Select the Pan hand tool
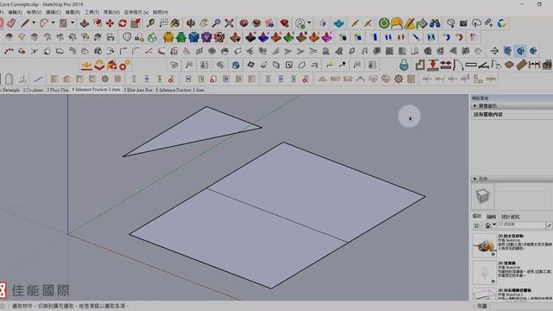This screenshot has height=311, width=553. (x=204, y=23)
